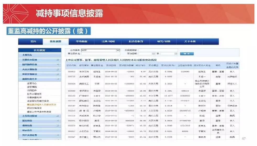Click the 代码或简称 input field
Image resolution: width=257 pixels, height=146 pixels.
158,50
